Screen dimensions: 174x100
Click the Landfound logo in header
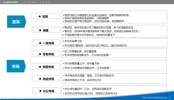pos(10,2)
